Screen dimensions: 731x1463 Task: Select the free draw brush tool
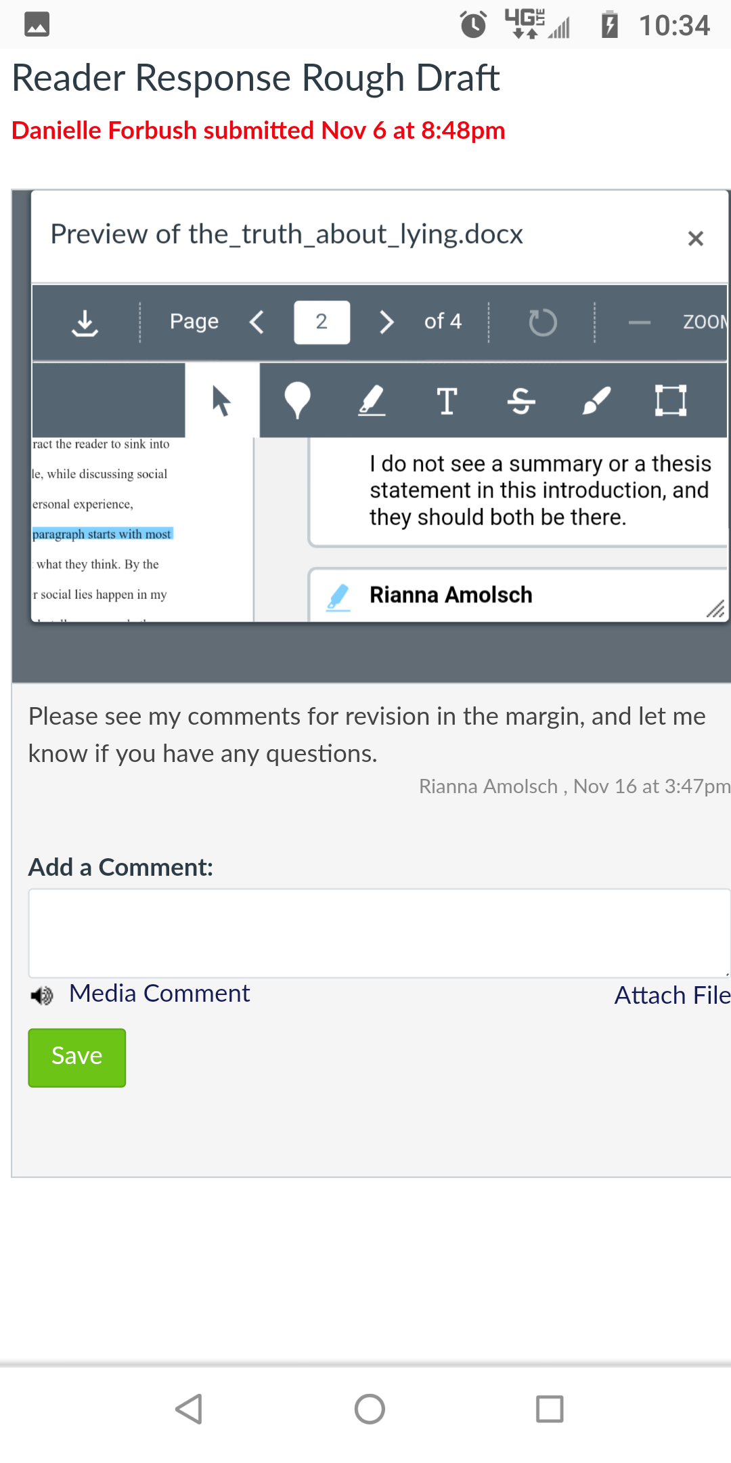[x=596, y=400]
